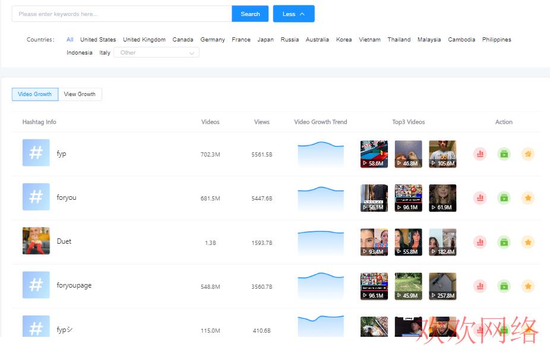Play foryoupage top video with 45.9M views

tap(408, 286)
